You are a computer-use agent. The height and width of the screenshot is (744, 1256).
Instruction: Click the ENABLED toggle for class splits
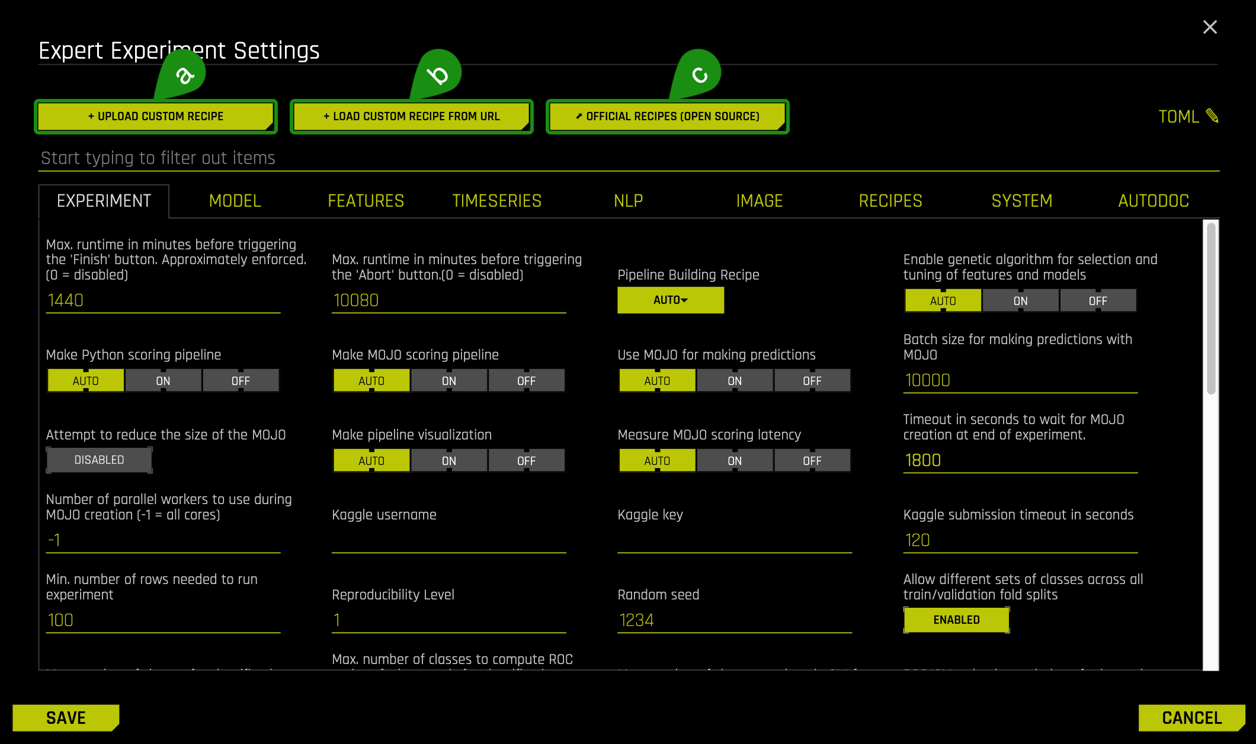point(957,620)
